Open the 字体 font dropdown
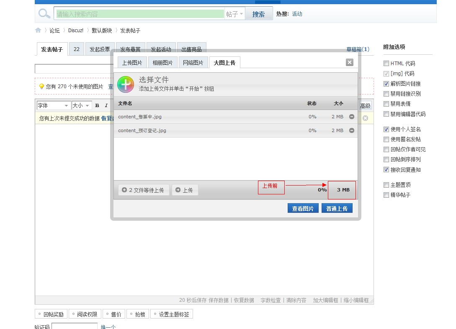Viewport: 456px width, 329px height. tap(54, 105)
